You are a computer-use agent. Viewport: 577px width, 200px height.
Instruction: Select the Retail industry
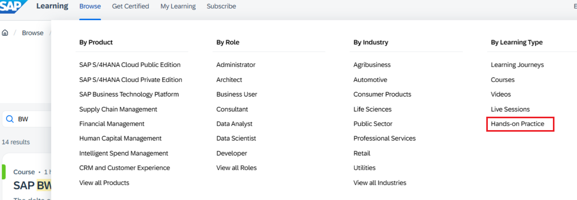tap(362, 153)
